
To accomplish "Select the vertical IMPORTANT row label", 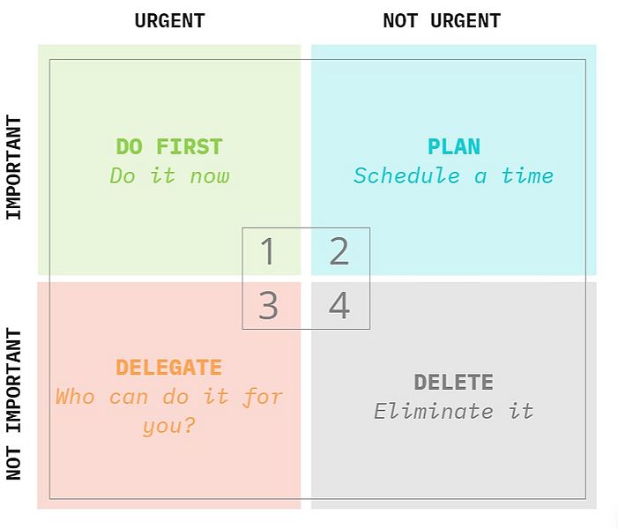I will 14,168.
